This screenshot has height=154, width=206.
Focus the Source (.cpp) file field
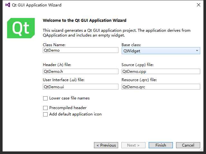click(x=161, y=71)
